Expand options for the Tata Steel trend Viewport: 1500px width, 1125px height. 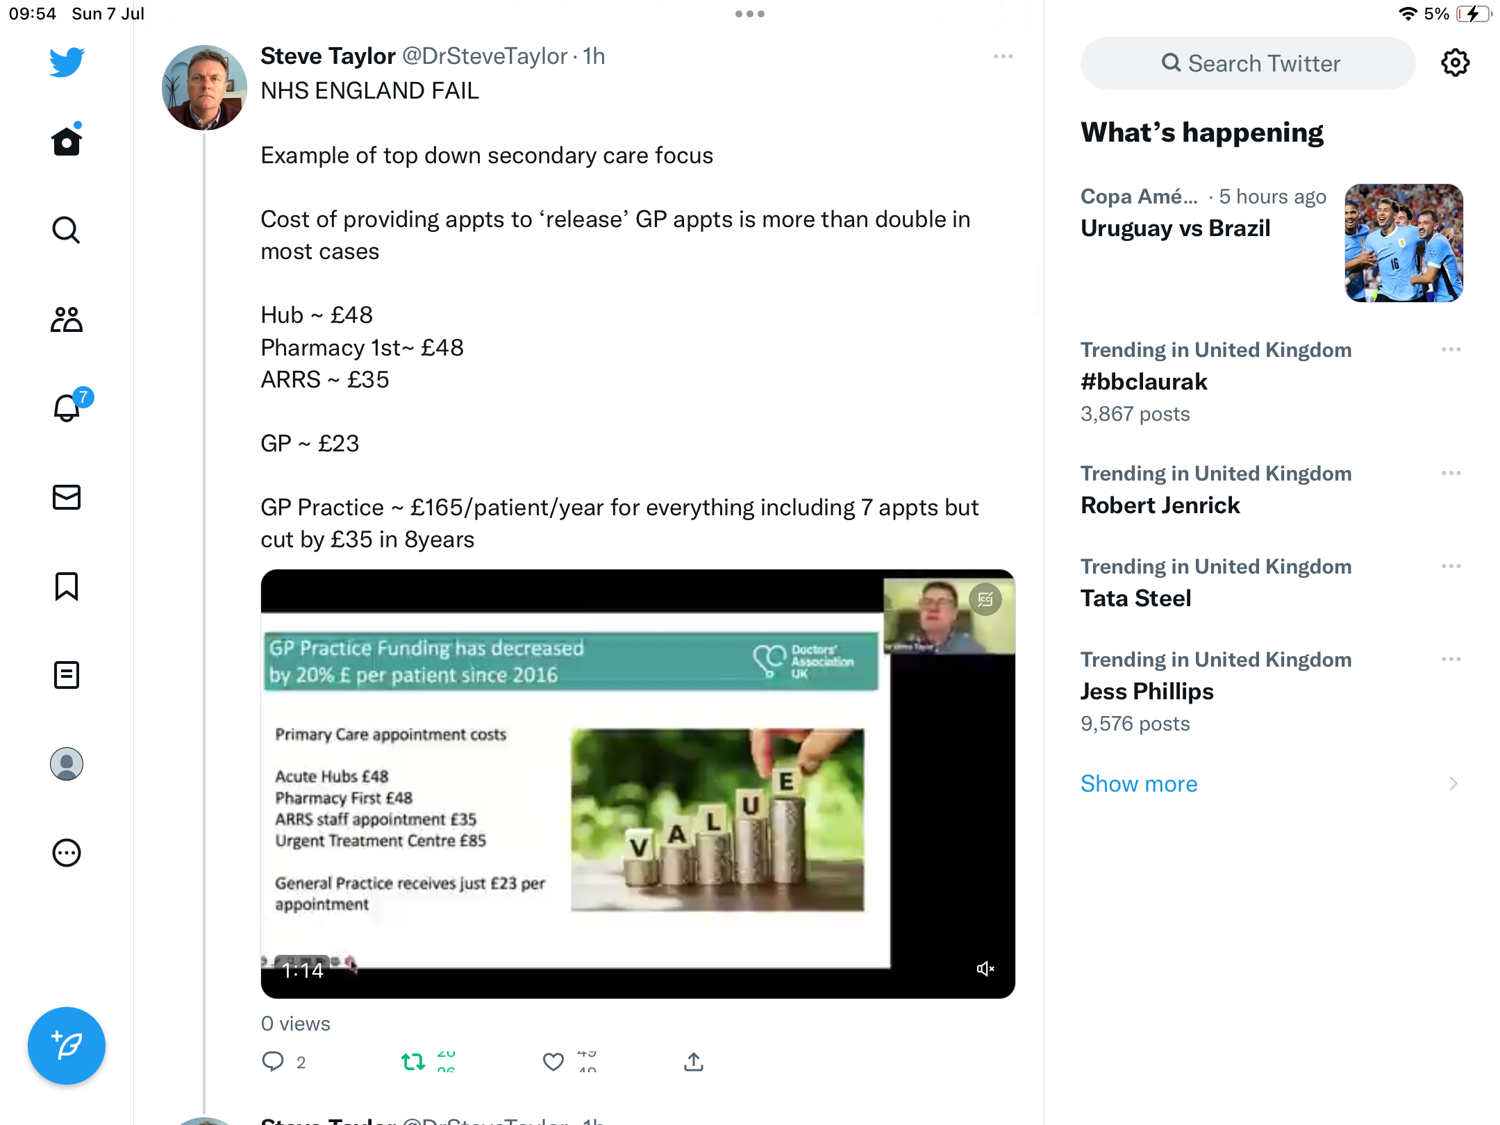tap(1451, 566)
